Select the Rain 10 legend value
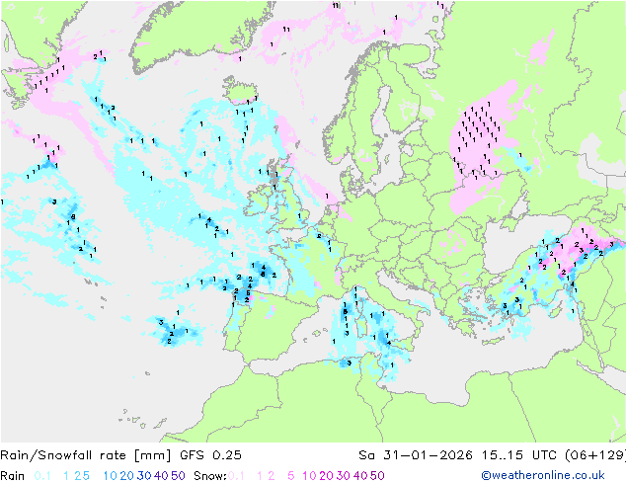Screen dimensions: 626x484 click(x=110, y=476)
